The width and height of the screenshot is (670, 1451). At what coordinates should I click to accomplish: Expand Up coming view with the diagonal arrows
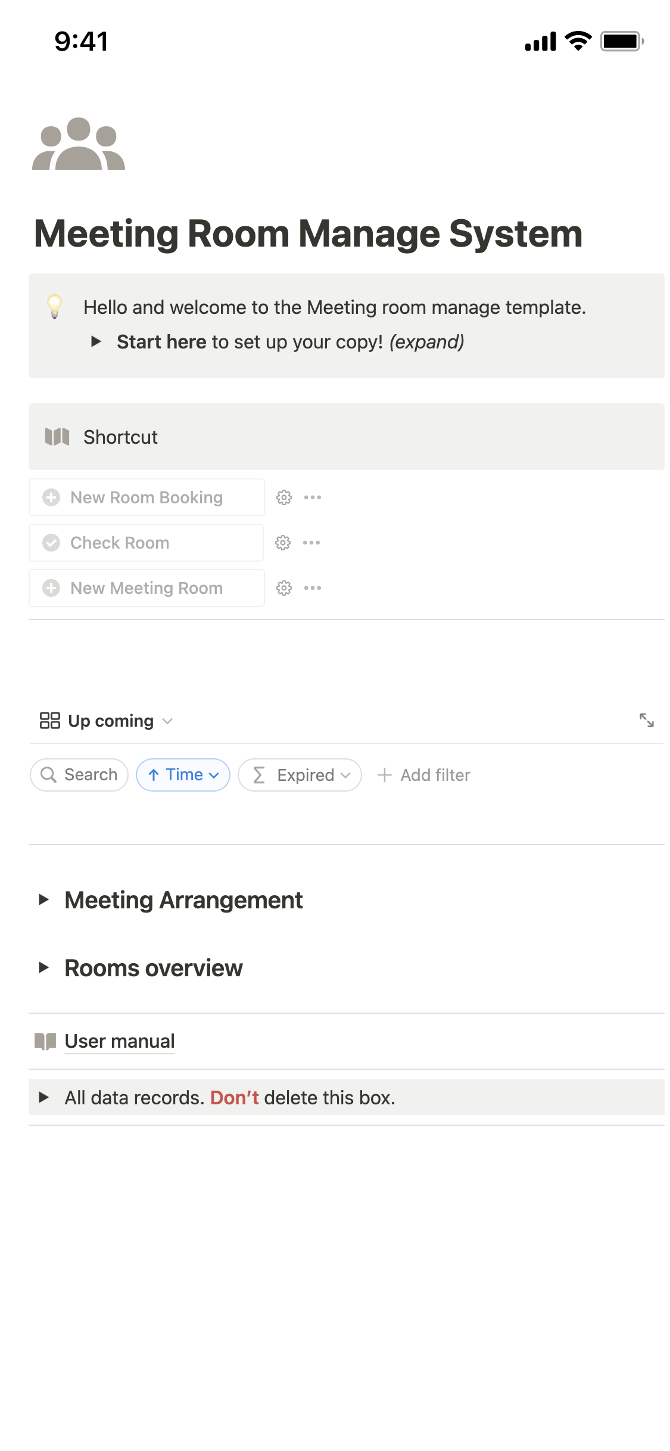pos(648,720)
